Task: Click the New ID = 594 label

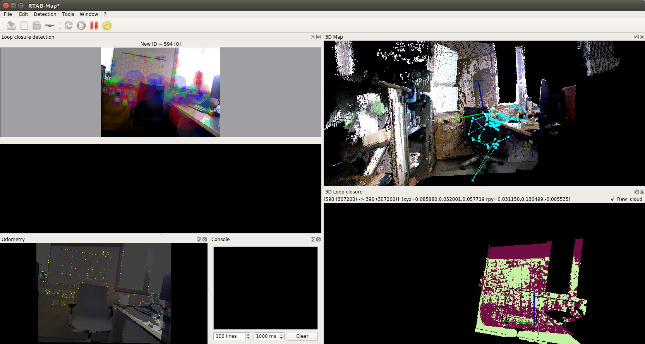Action: (161, 44)
